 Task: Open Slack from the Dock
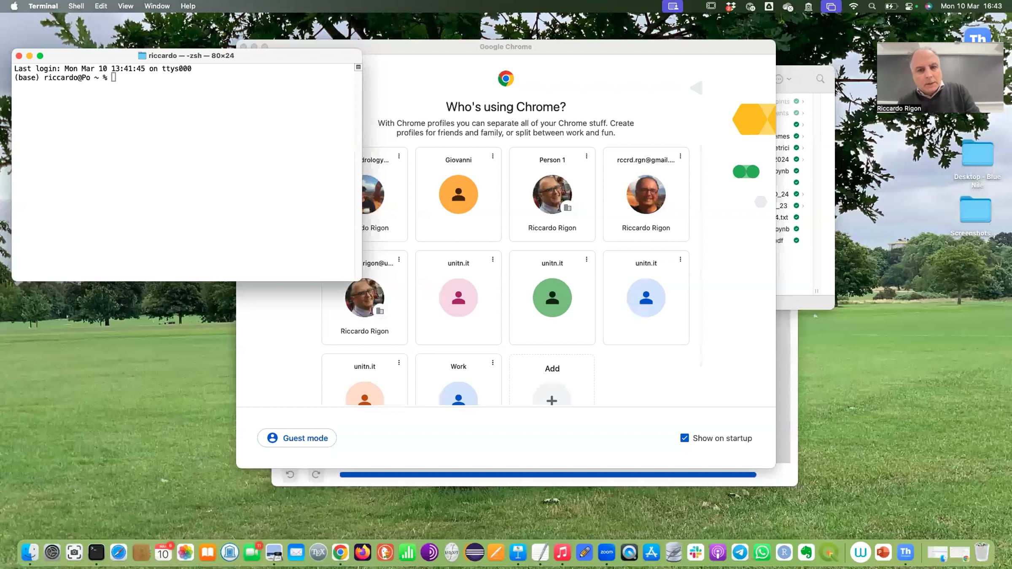pos(696,552)
